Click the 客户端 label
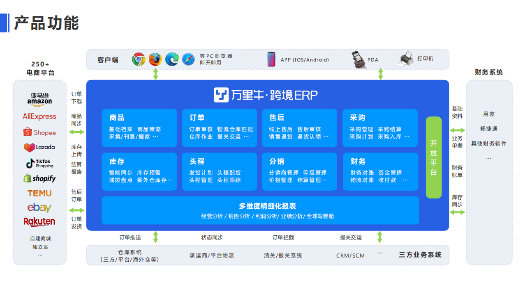 coord(108,60)
